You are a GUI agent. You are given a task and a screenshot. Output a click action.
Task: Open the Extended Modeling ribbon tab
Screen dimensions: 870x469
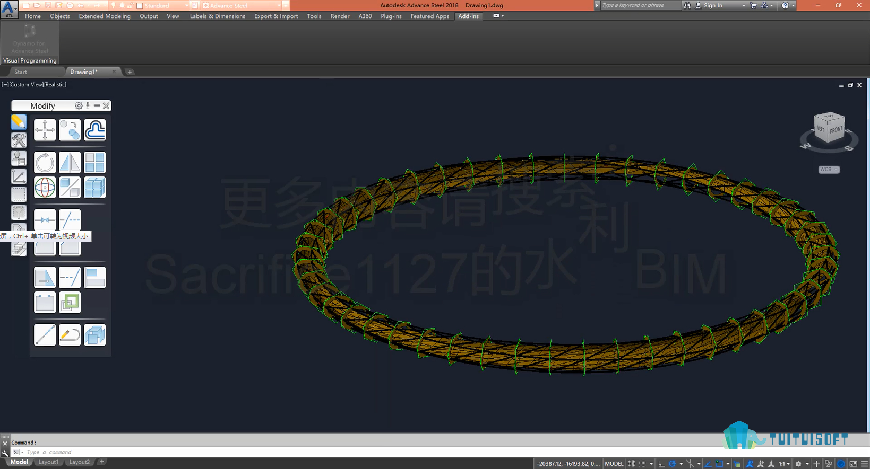click(105, 16)
